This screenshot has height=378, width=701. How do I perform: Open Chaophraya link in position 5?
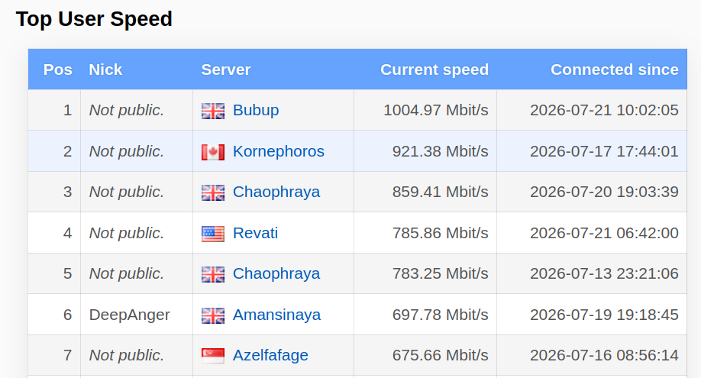276,274
